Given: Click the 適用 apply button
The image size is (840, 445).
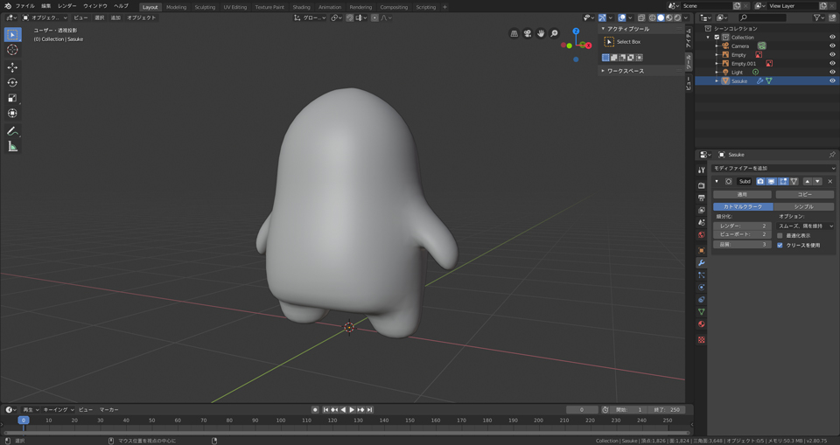Looking at the screenshot, I should 742,194.
